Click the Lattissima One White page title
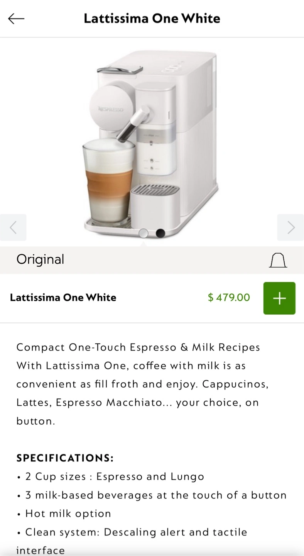This screenshot has height=556, width=304. point(152,19)
